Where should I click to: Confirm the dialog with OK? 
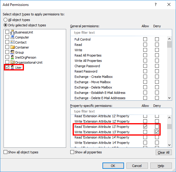coord(113,166)
